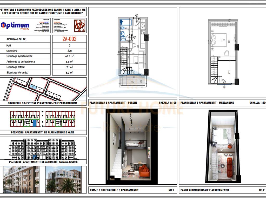Click the VA architect studio logo
The width and height of the screenshot is (266, 200).
pyautogui.click(x=80, y=26)
